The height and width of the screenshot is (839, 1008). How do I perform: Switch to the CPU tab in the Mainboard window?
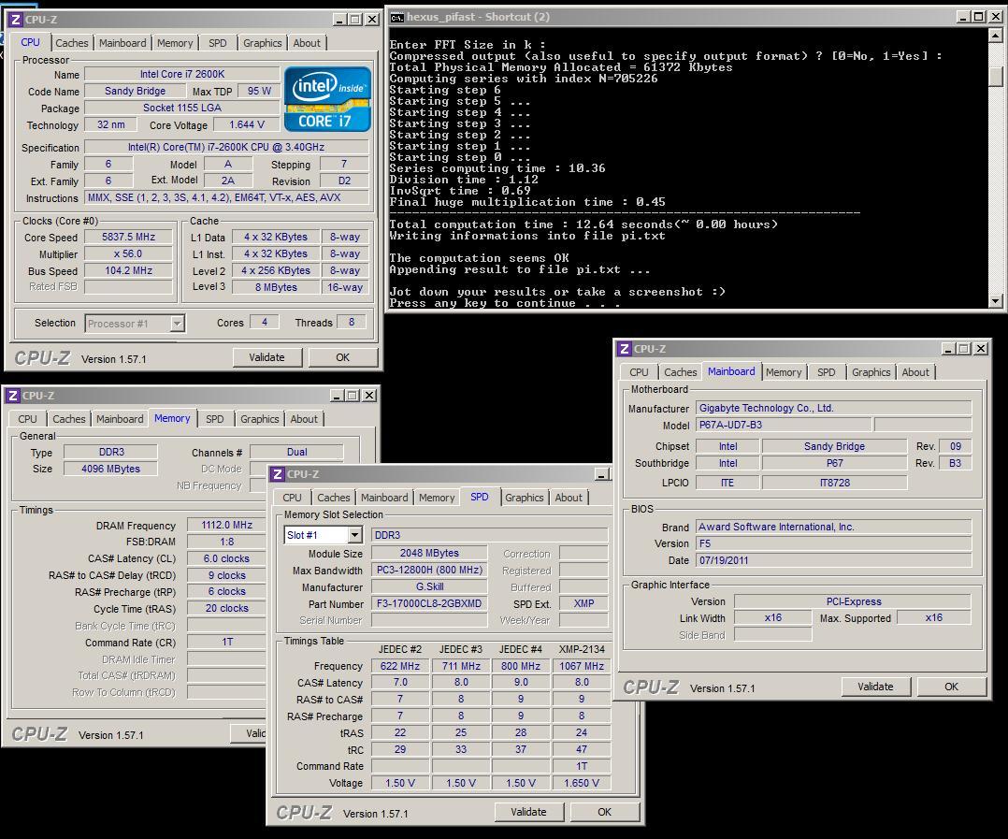[x=639, y=372]
